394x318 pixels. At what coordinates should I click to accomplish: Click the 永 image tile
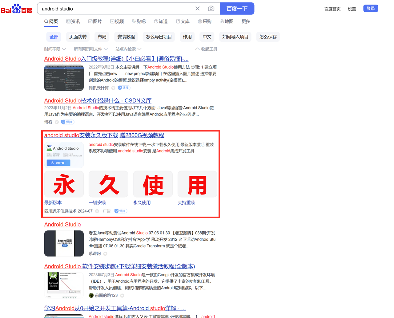click(x=64, y=184)
